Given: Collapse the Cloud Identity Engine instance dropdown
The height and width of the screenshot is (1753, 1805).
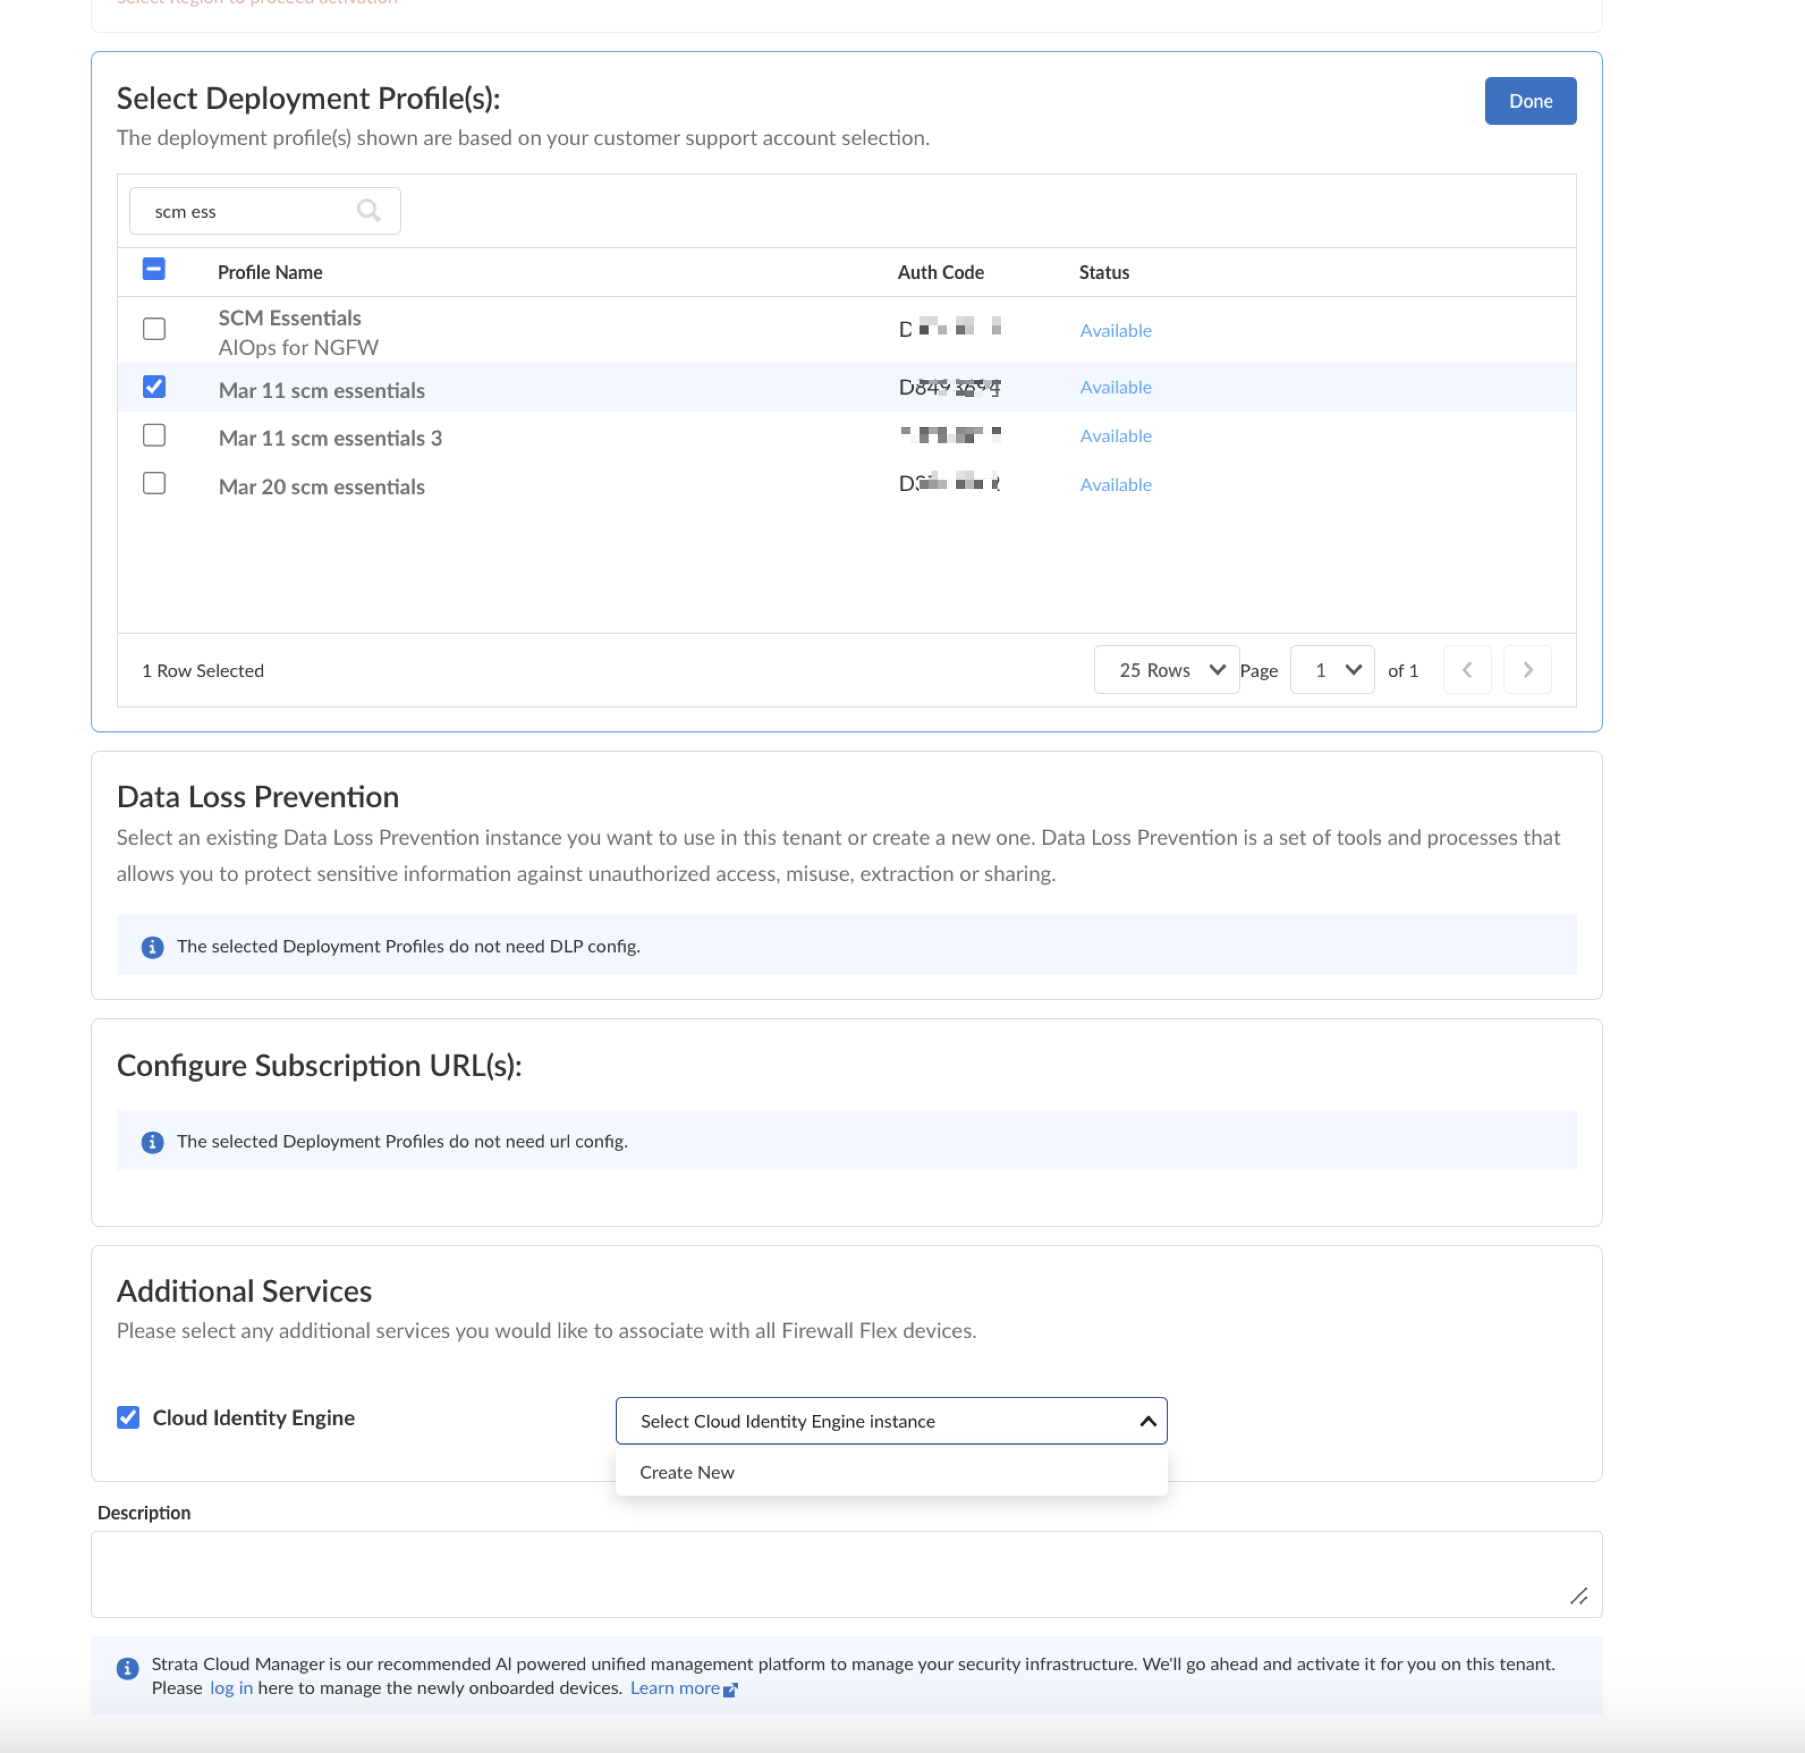Looking at the screenshot, I should [1147, 1421].
